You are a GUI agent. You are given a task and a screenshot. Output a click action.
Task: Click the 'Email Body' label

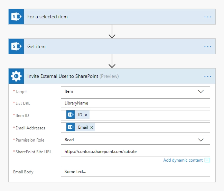pos(23,172)
